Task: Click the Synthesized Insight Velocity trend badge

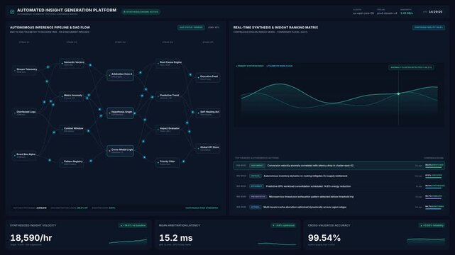Action: [133, 225]
